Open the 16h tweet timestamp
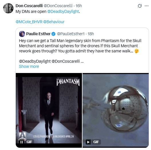This screenshot has height=150, width=151. tap(79, 6)
